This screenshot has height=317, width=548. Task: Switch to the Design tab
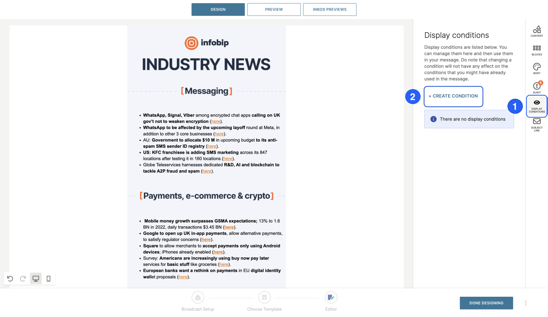pos(218,9)
